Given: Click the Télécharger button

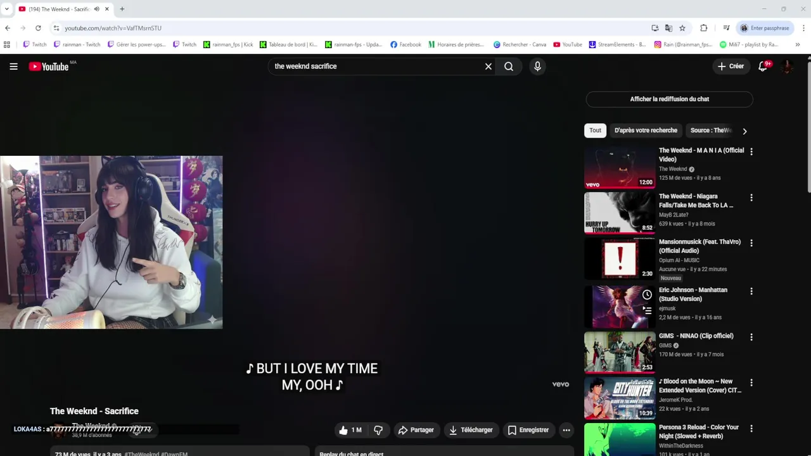Looking at the screenshot, I should pos(471,430).
